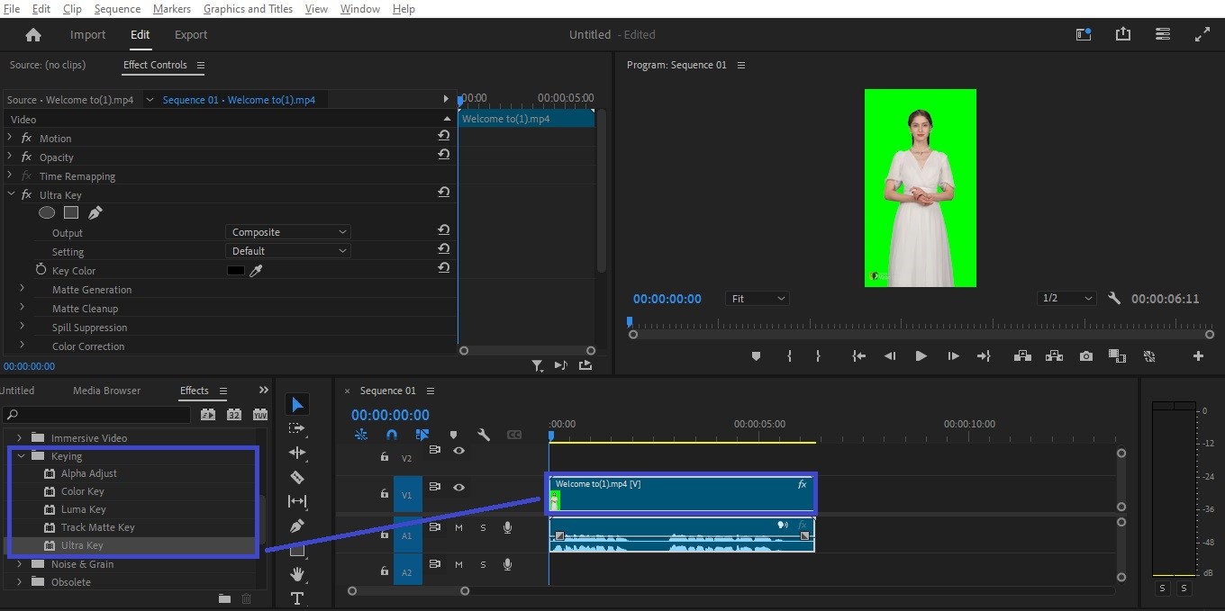Toggle V1 track lock
Screen dimensions: 1225x611
pos(384,494)
